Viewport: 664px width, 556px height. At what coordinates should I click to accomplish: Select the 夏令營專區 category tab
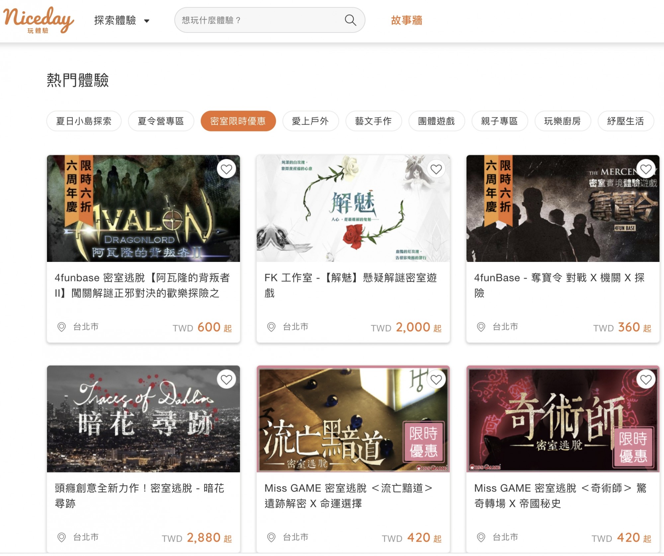(161, 121)
